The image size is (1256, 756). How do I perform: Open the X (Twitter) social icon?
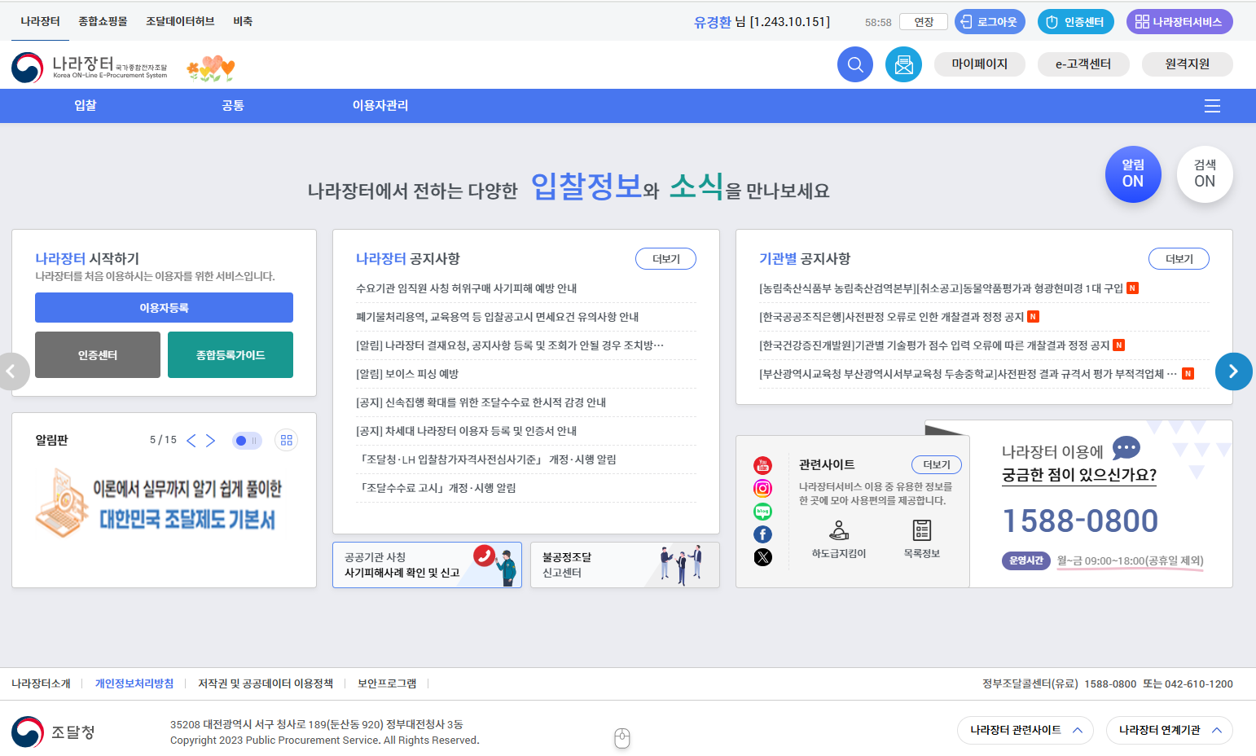[762, 557]
